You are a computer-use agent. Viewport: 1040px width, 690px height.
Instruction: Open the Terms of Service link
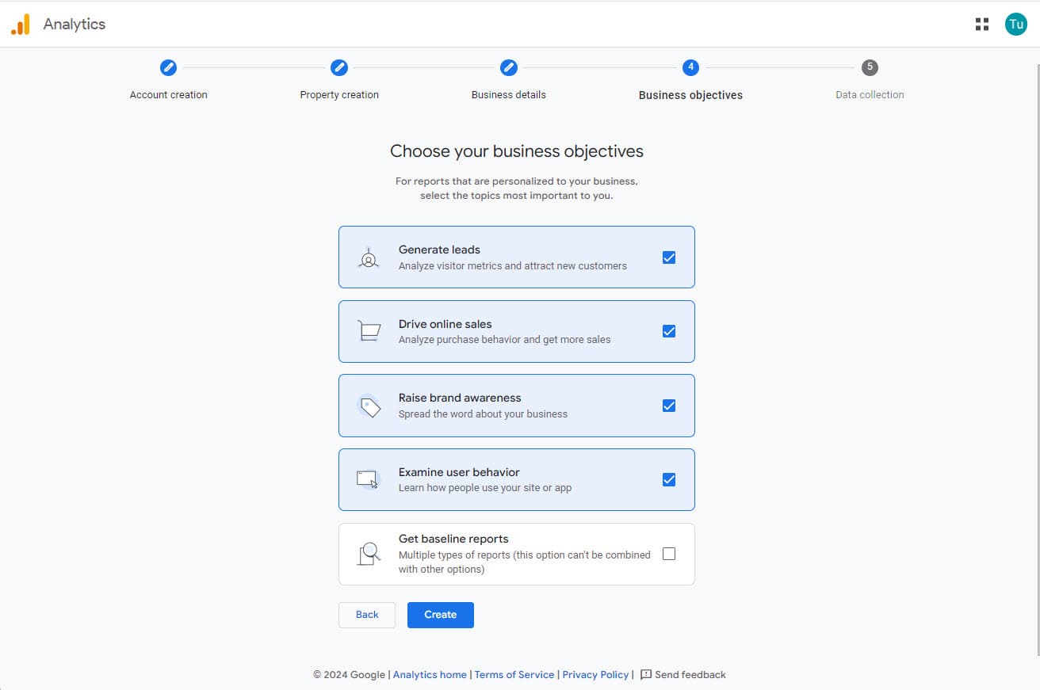pos(514,675)
